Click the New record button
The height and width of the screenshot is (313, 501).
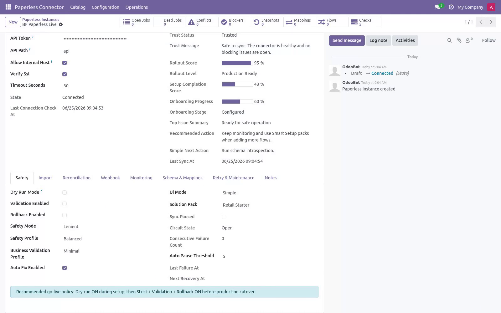pyautogui.click(x=13, y=22)
